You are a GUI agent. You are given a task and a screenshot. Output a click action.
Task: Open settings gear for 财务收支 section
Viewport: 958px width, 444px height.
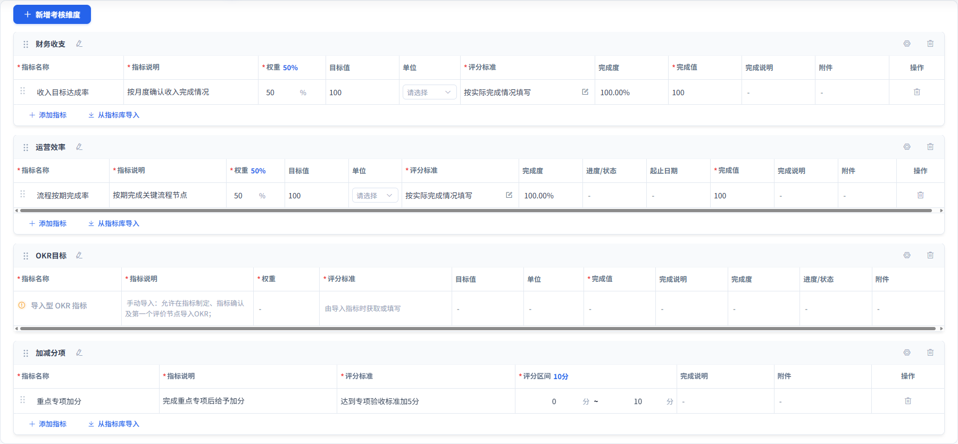click(907, 44)
